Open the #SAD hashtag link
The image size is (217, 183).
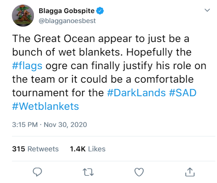pos(183,93)
